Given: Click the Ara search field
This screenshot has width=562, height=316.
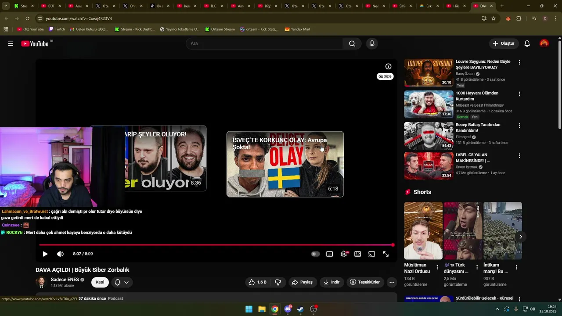Looking at the screenshot, I should click(x=264, y=43).
